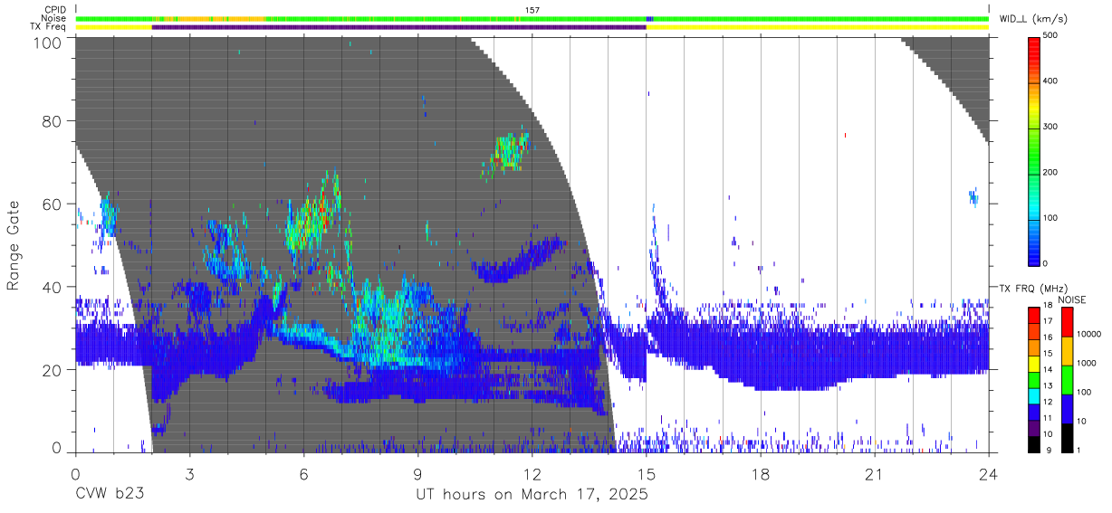Click the 10000 tick on NOISE legend
Screen dimensions: 1112x513
coord(1088,334)
